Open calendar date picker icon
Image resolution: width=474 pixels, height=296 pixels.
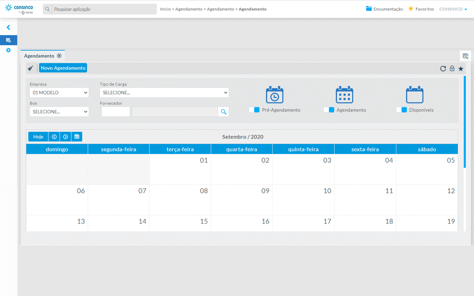pyautogui.click(x=77, y=137)
